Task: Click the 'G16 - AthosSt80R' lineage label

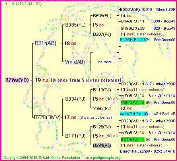Action: (x=161, y=10)
